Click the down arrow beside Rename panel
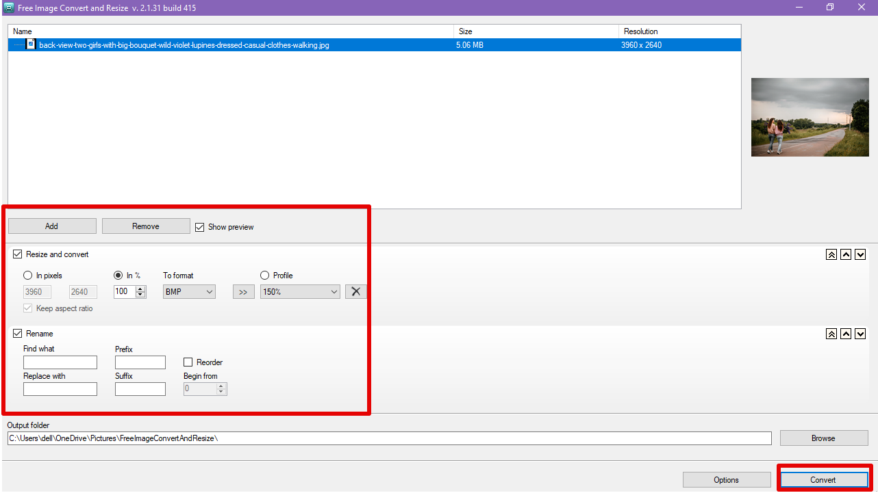Screen dimensions: 878x493 point(860,334)
